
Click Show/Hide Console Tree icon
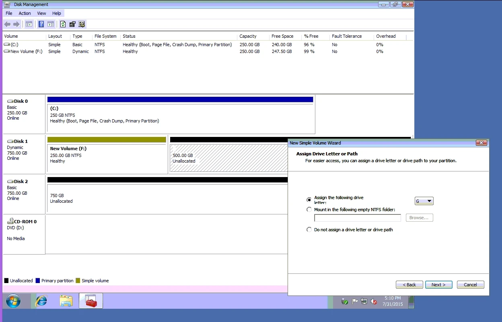29,24
